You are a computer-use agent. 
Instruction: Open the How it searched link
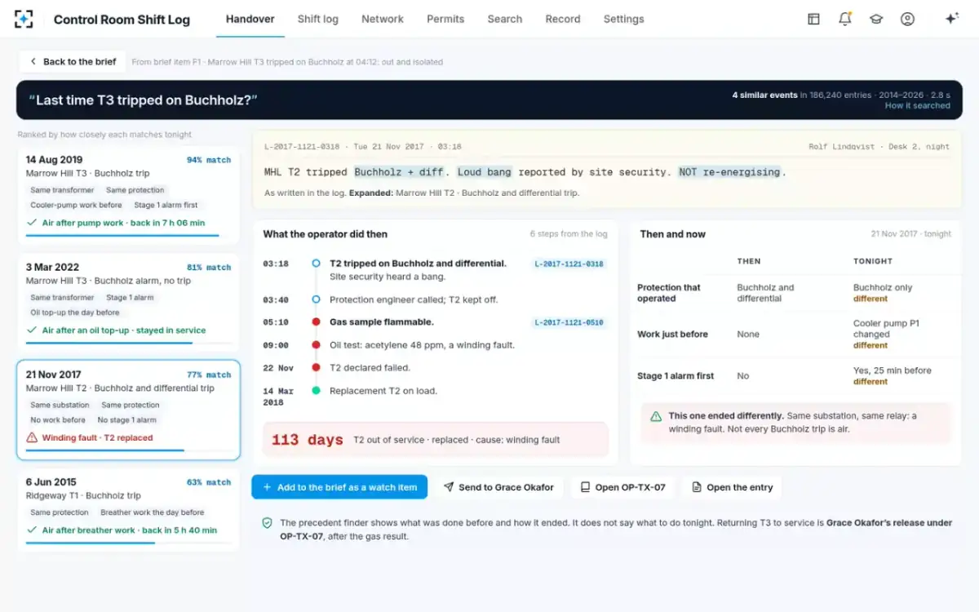coord(918,106)
